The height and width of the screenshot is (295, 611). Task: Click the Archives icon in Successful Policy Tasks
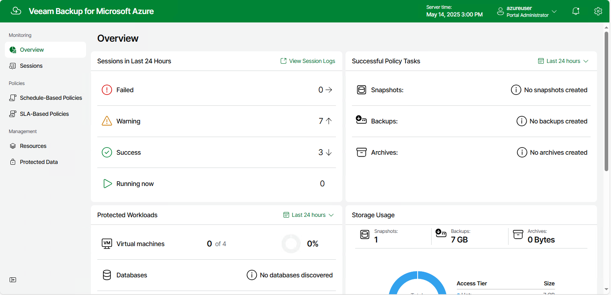coord(362,152)
